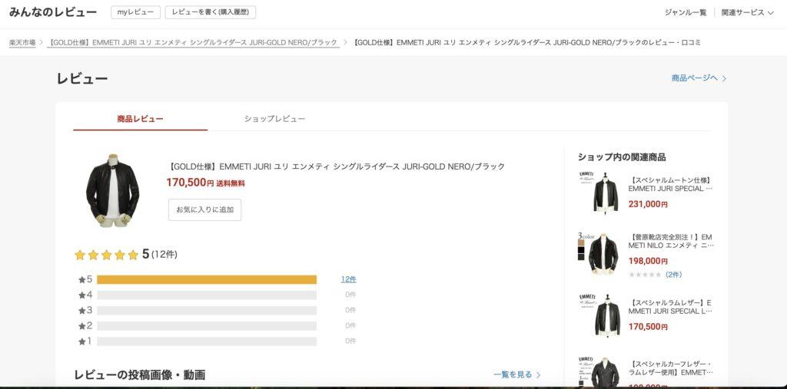
Task: Open the EMMETI JURI product breadcrumb link
Action: tap(193, 43)
